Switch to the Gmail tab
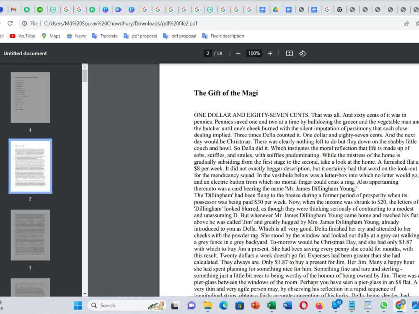 pos(14,10)
